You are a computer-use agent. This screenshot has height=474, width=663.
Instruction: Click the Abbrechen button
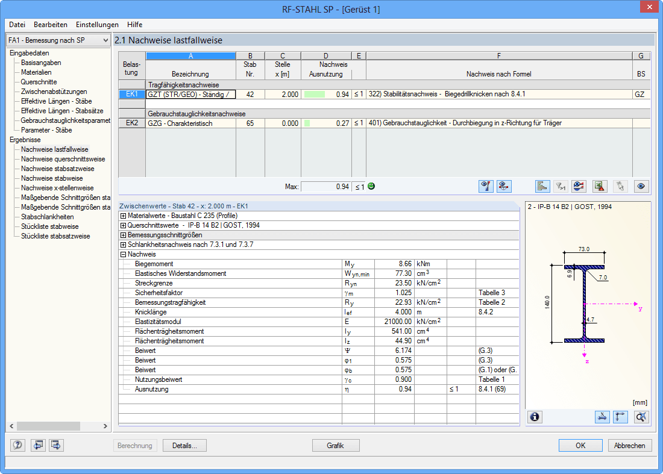click(x=630, y=446)
